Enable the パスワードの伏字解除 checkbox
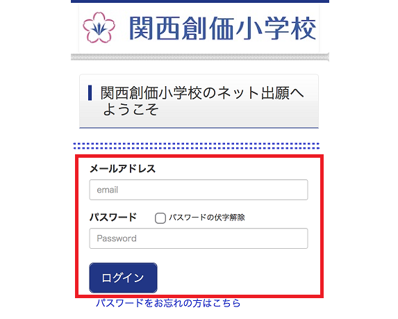 160,218
